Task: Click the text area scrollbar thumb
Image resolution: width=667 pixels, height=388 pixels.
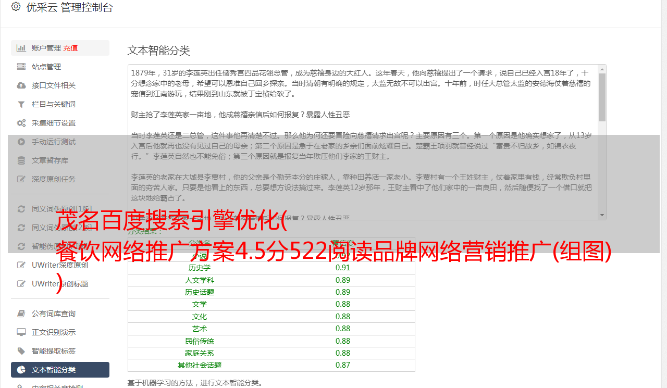Action: tap(602, 97)
